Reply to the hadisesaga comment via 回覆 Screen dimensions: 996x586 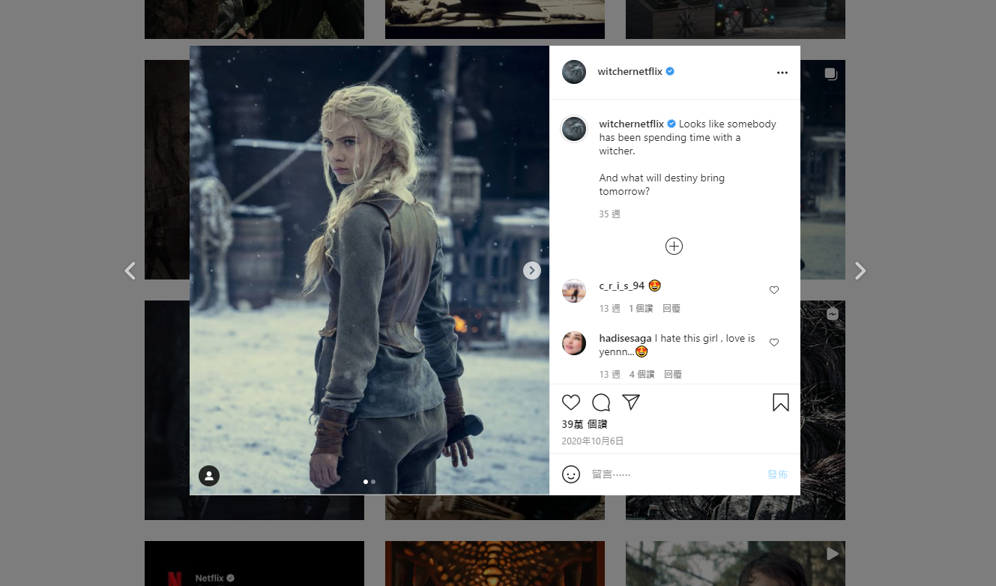tap(673, 375)
